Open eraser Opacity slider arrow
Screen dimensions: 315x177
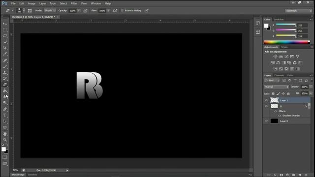pos(79,11)
